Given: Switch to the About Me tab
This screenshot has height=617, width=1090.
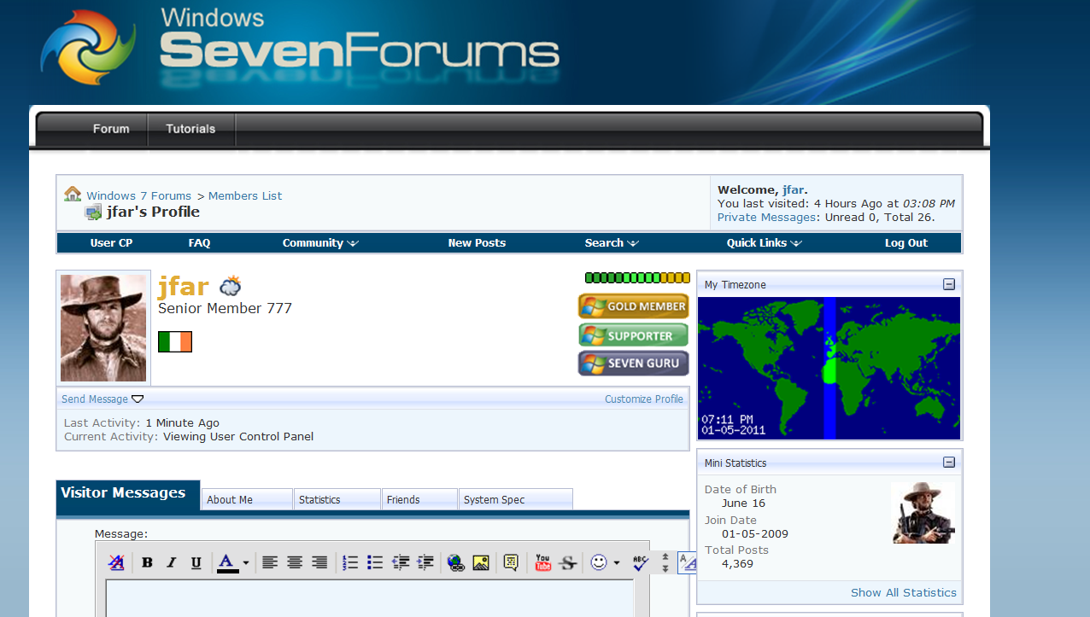Looking at the screenshot, I should (x=247, y=499).
